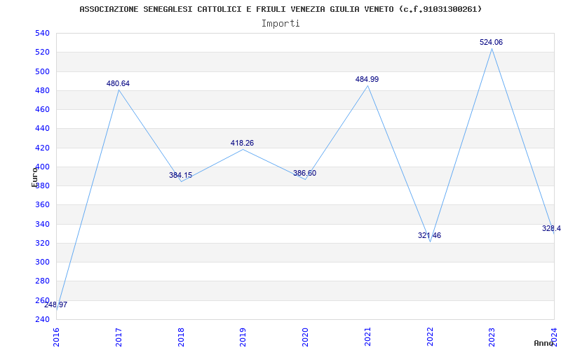Image resolution: width=561 pixels, height=350 pixels.
Task: Click the Importi chart subtitle
Action: (280, 24)
